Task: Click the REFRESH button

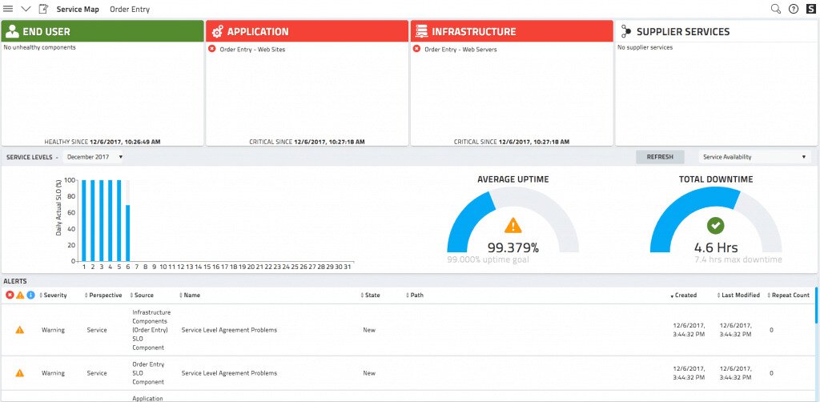Action: (x=660, y=157)
